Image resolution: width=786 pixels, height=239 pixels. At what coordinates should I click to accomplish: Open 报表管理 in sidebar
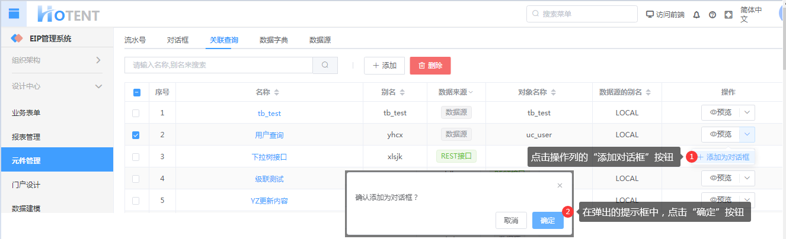click(57, 137)
